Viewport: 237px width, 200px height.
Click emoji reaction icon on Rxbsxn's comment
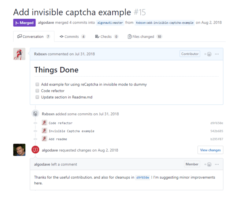[x=208, y=54]
